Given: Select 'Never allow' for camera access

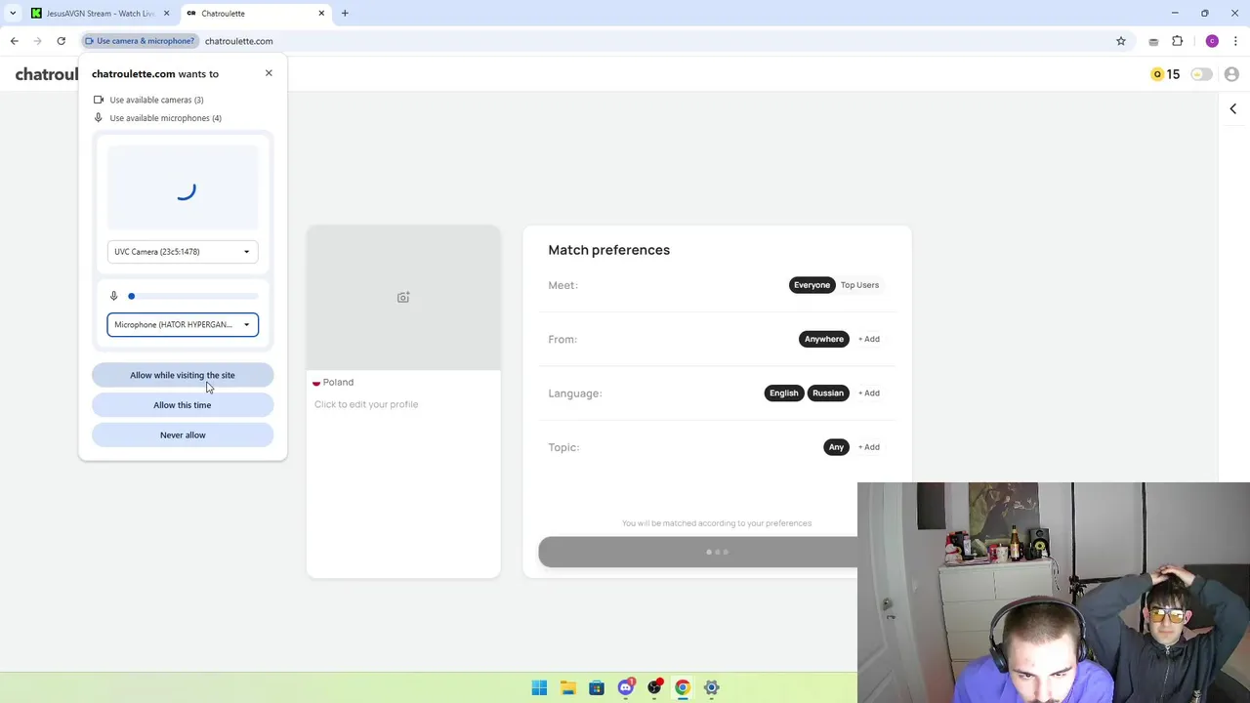Looking at the screenshot, I should (x=183, y=435).
